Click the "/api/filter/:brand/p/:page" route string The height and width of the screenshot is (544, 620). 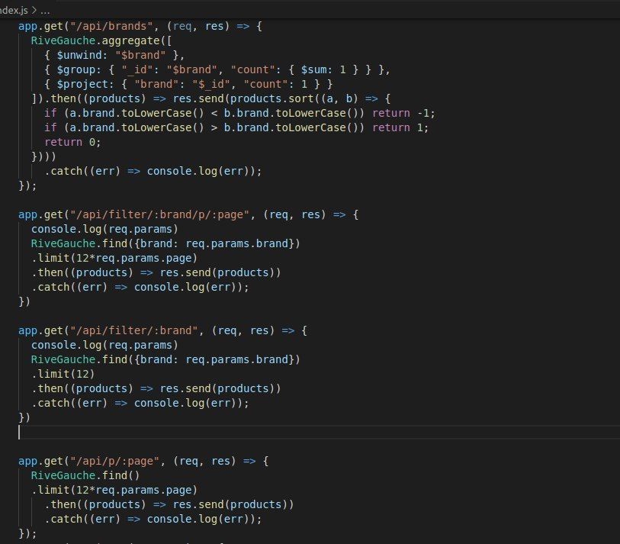[159, 215]
